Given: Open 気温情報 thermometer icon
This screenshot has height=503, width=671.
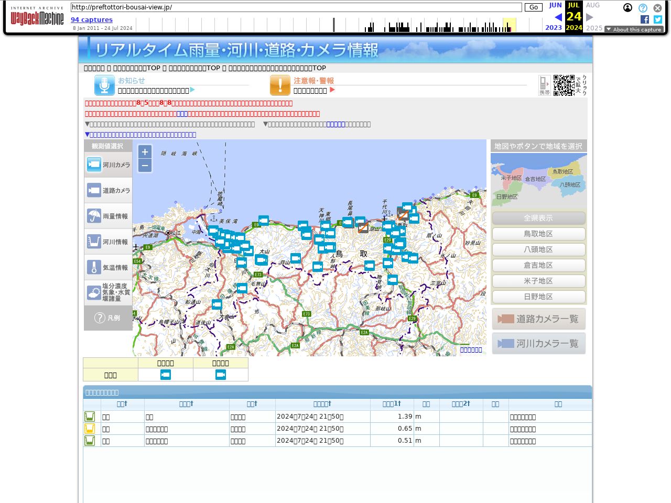Looking at the screenshot, I should click(94, 267).
